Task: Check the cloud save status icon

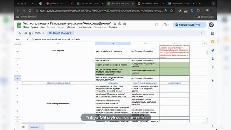Action: pos(125,23)
